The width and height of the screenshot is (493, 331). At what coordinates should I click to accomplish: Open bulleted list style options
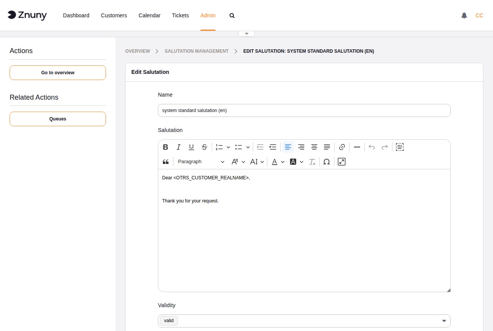pos(248,147)
